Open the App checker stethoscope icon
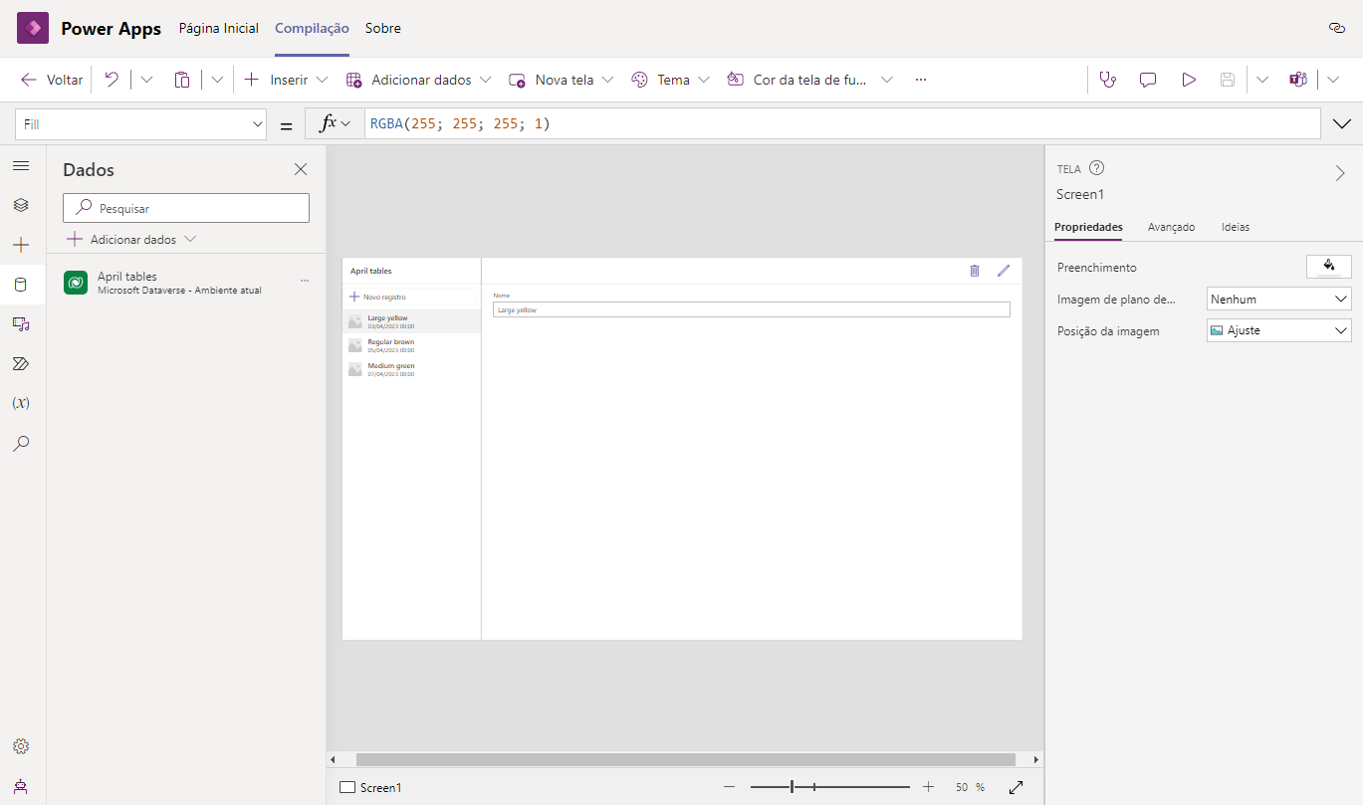1363x805 pixels. (x=1107, y=80)
